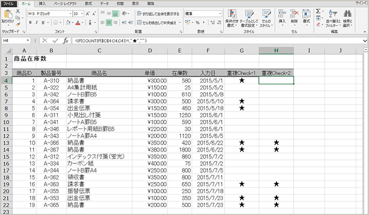Select the Format Painter brush icon

[18, 24]
